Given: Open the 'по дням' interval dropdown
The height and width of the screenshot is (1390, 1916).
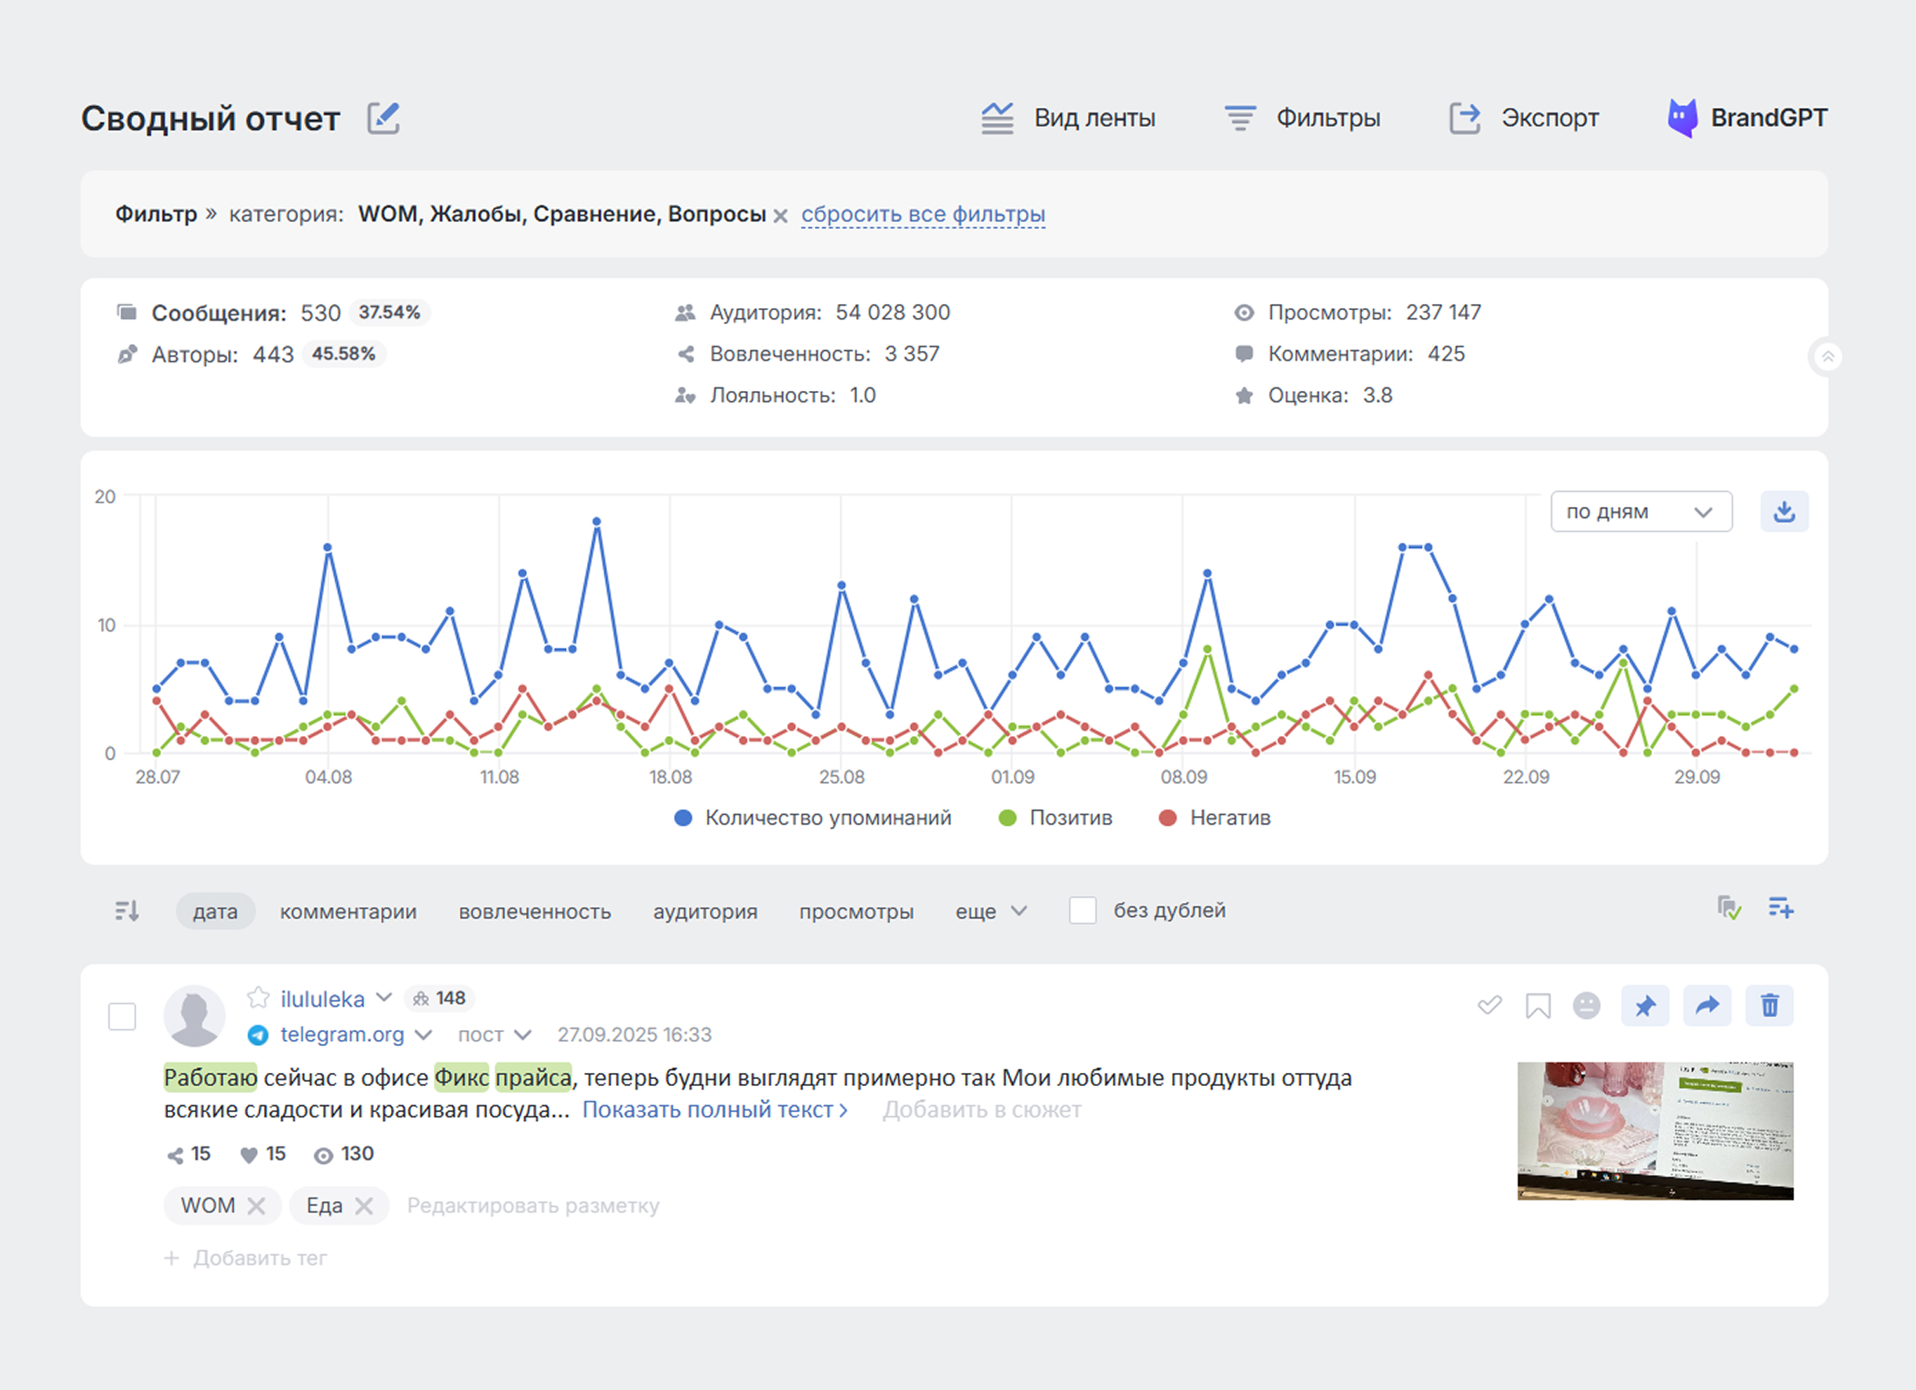Looking at the screenshot, I should [x=1640, y=511].
